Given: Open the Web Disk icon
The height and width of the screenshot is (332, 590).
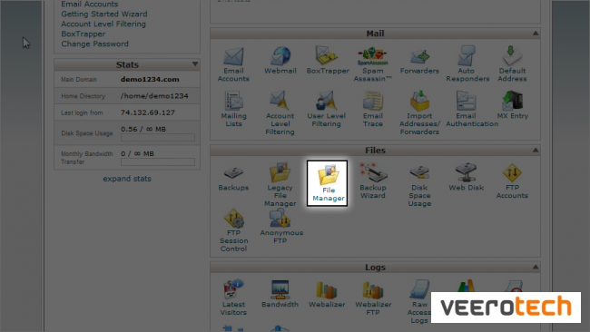Looking at the screenshot, I should pos(467,177).
